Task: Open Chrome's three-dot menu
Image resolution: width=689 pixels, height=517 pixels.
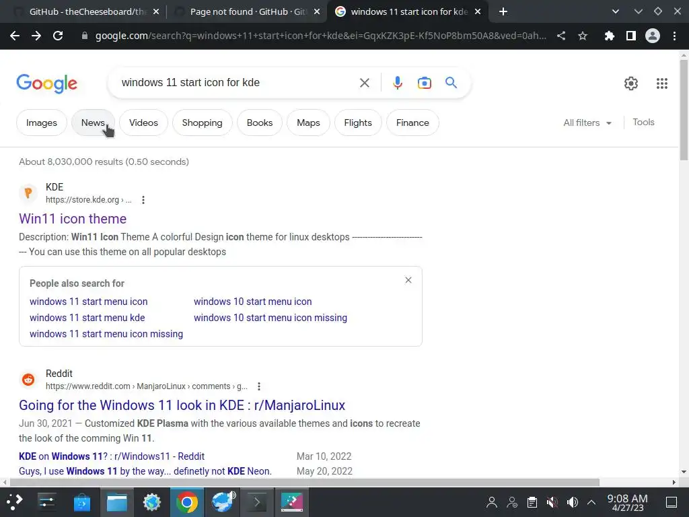Action: [674, 36]
